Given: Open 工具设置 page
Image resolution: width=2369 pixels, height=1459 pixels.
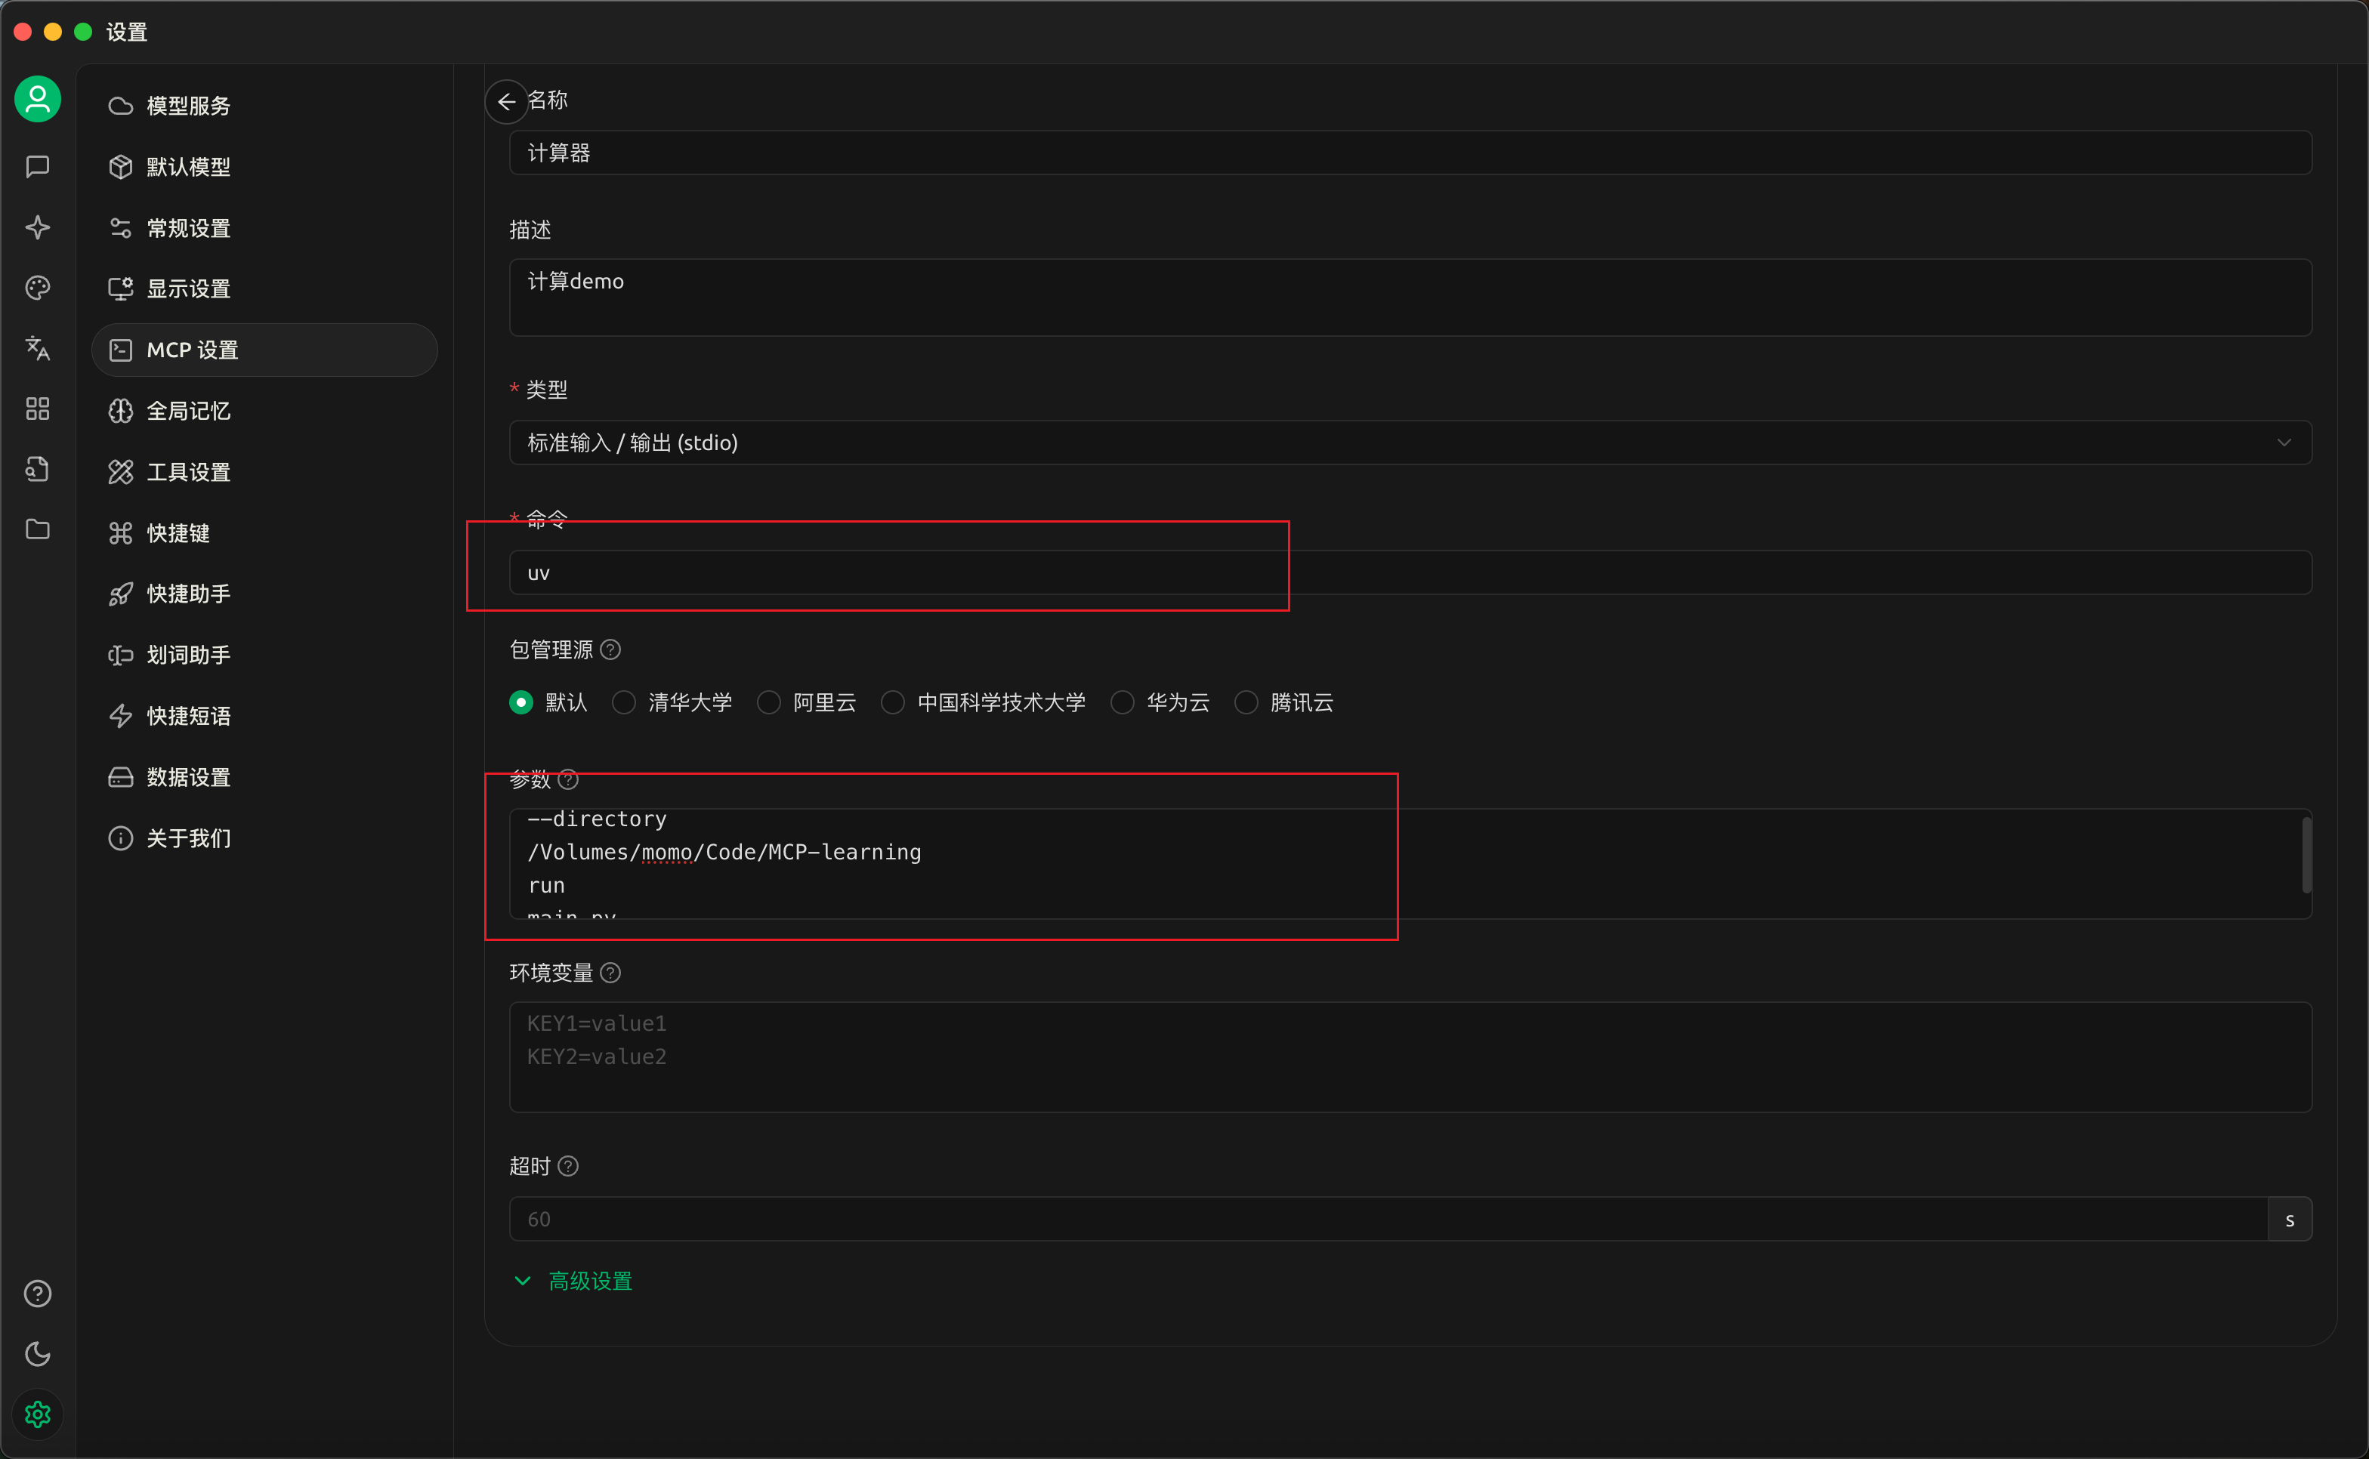Looking at the screenshot, I should coord(264,472).
